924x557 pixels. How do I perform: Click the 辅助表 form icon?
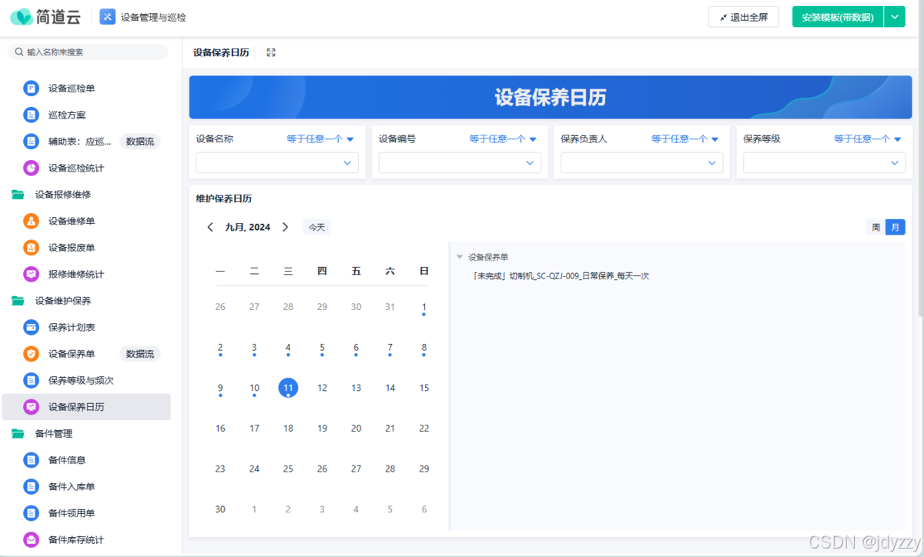[31, 142]
